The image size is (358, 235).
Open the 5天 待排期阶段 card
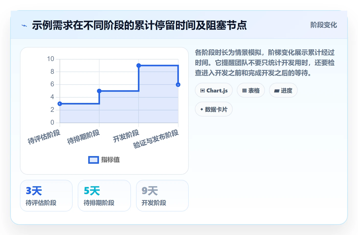tap(104, 196)
